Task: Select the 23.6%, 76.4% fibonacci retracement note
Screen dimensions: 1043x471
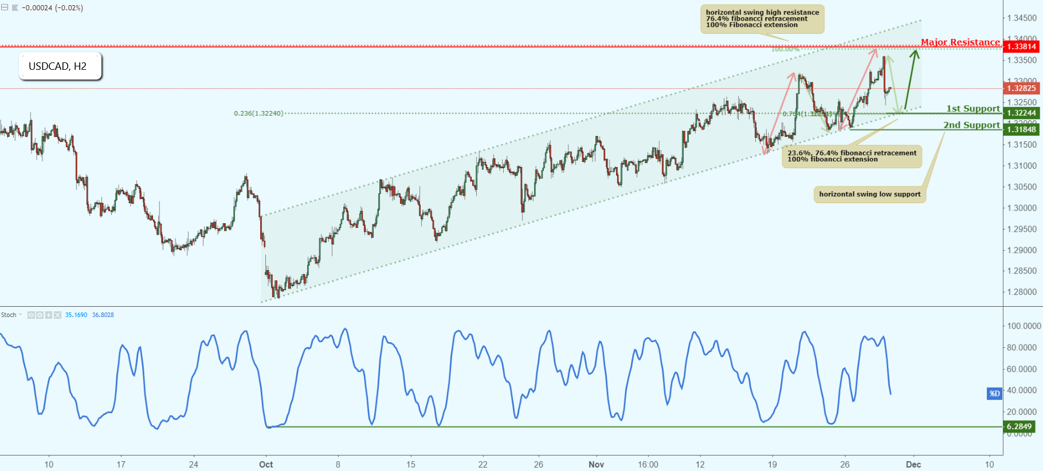Action: coord(852,156)
